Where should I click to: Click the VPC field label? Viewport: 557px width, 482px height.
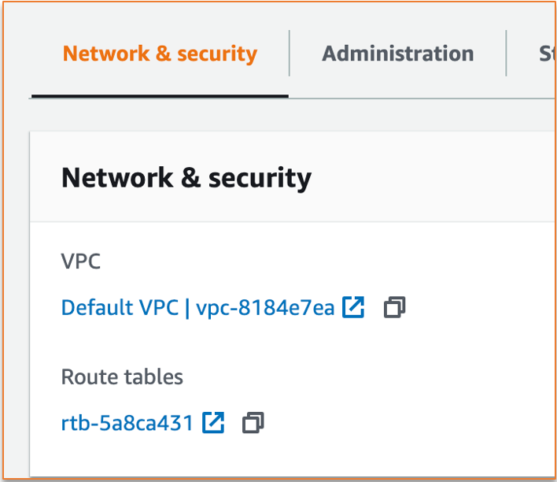(81, 261)
